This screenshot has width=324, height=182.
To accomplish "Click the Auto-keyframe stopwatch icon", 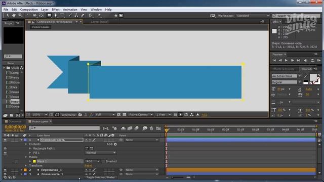I will click(x=151, y=128).
